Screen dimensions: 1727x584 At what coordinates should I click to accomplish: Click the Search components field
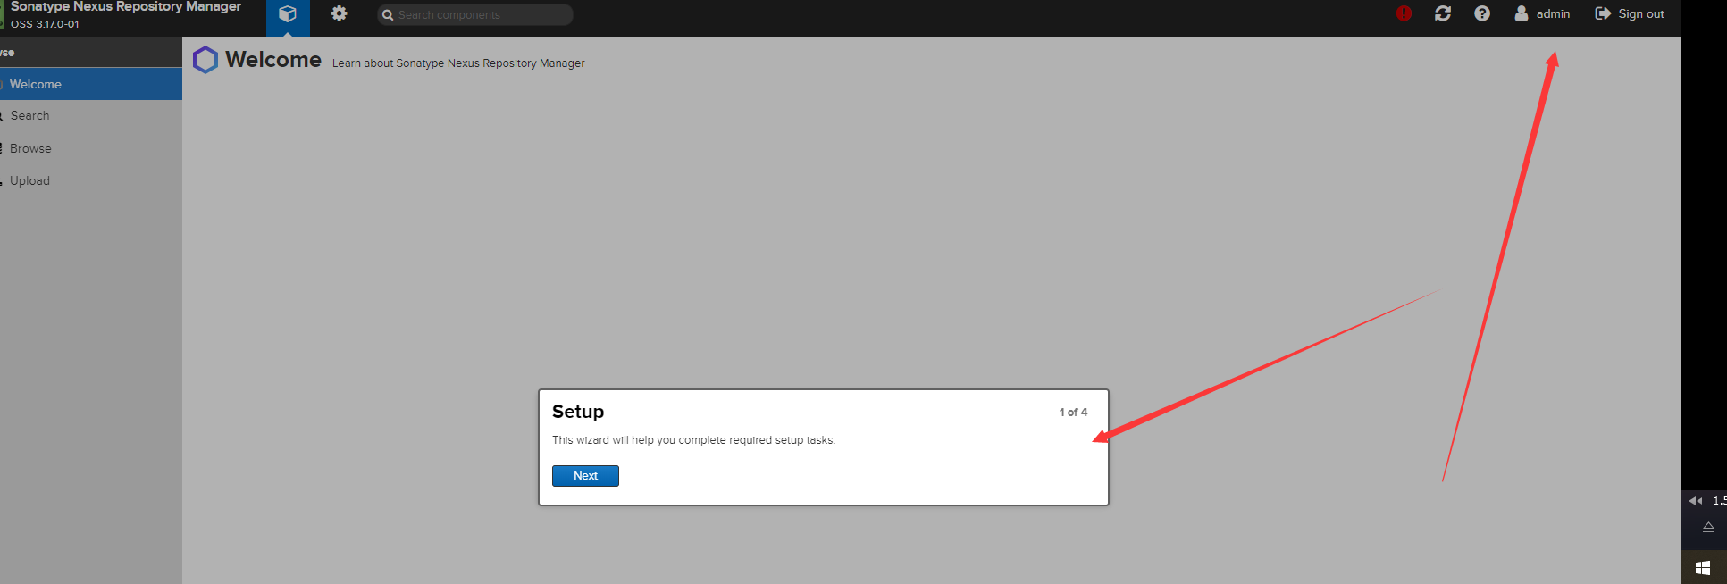pos(475,14)
